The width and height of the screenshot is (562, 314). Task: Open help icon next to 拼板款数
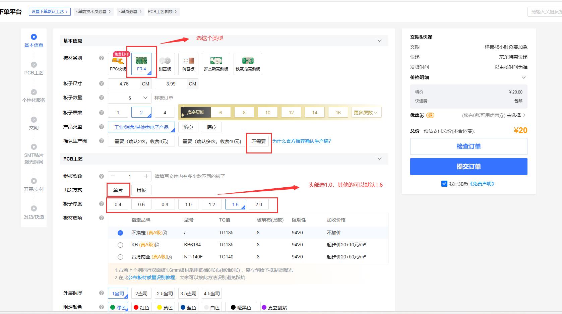pyautogui.click(x=101, y=176)
